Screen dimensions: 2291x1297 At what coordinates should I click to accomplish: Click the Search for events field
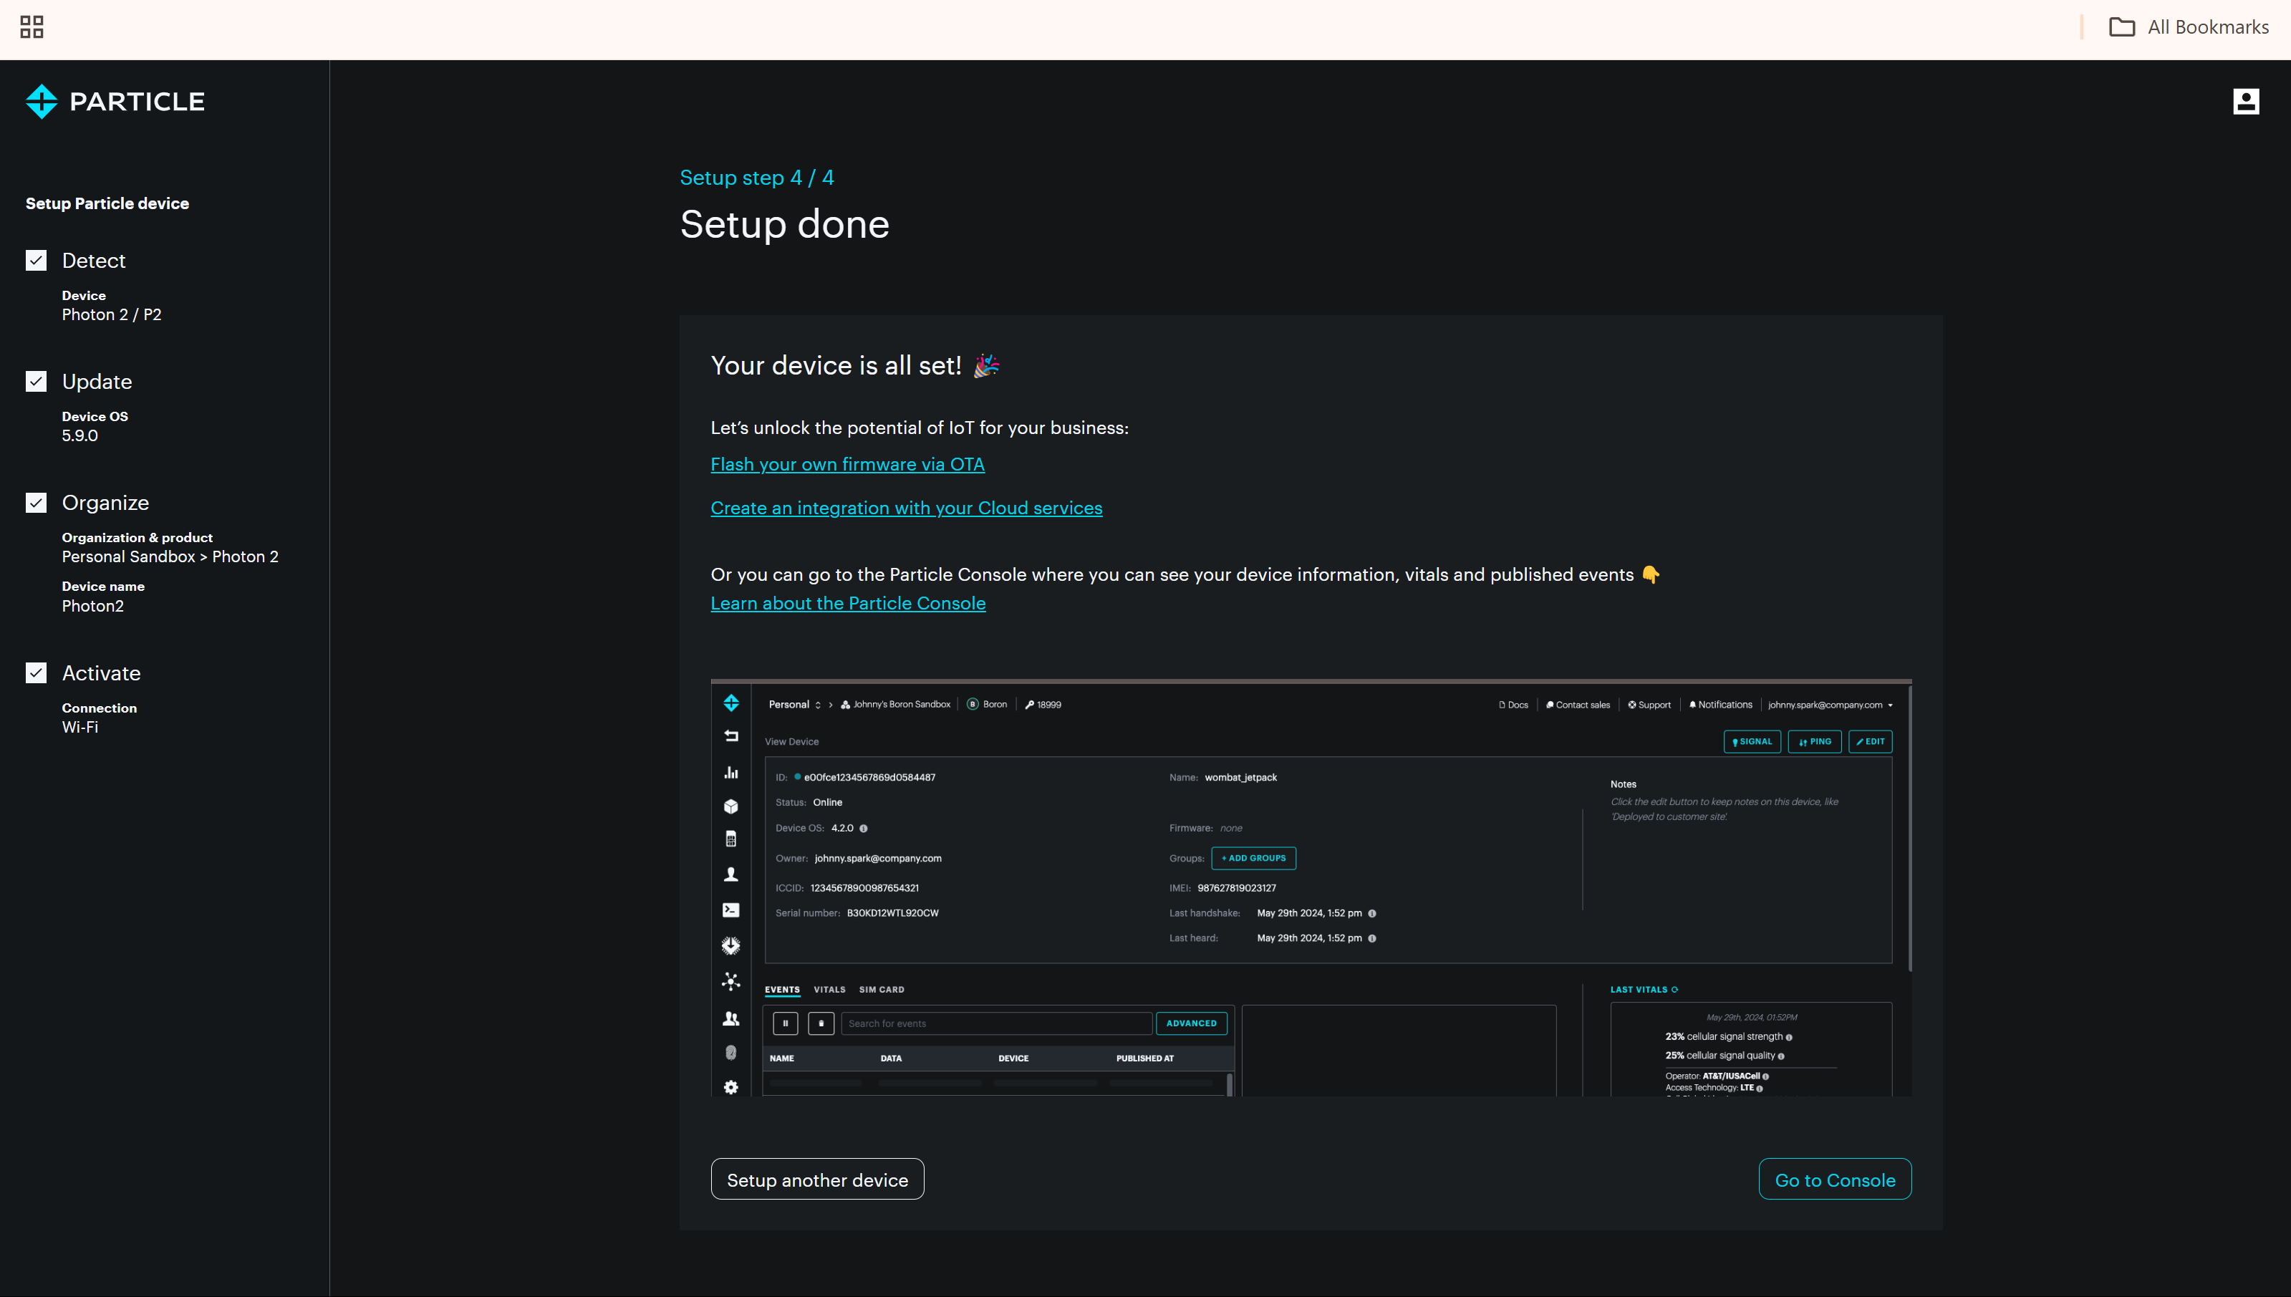coord(995,1023)
